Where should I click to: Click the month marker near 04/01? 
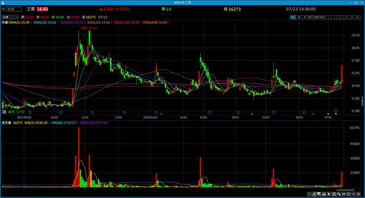click(x=238, y=113)
